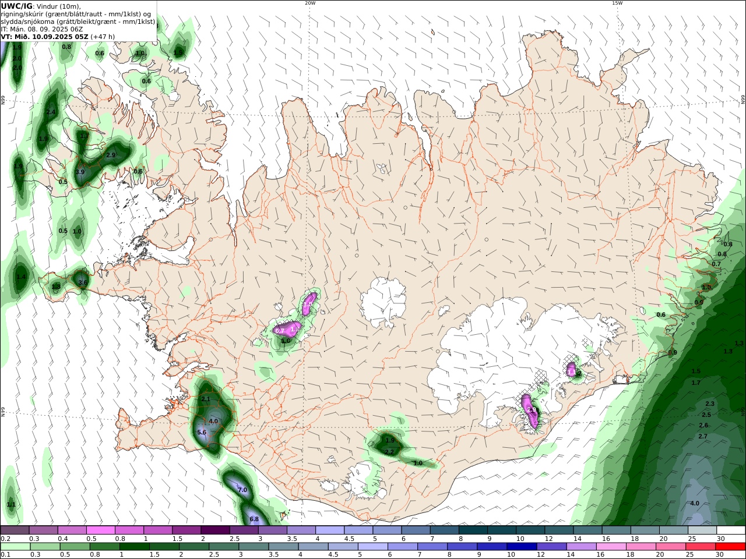Click the 'UWC/IG' title in the header box
746x559 pixels.
click(17, 6)
